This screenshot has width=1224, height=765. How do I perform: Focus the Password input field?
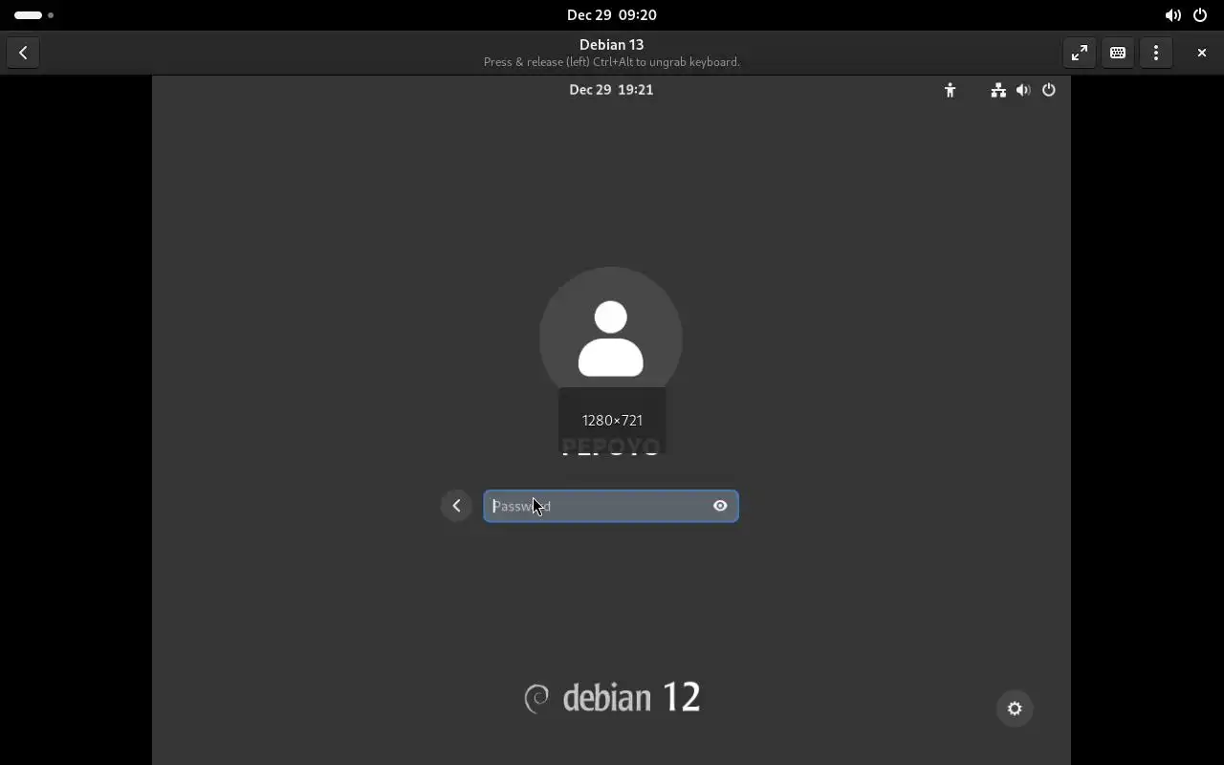click(611, 506)
